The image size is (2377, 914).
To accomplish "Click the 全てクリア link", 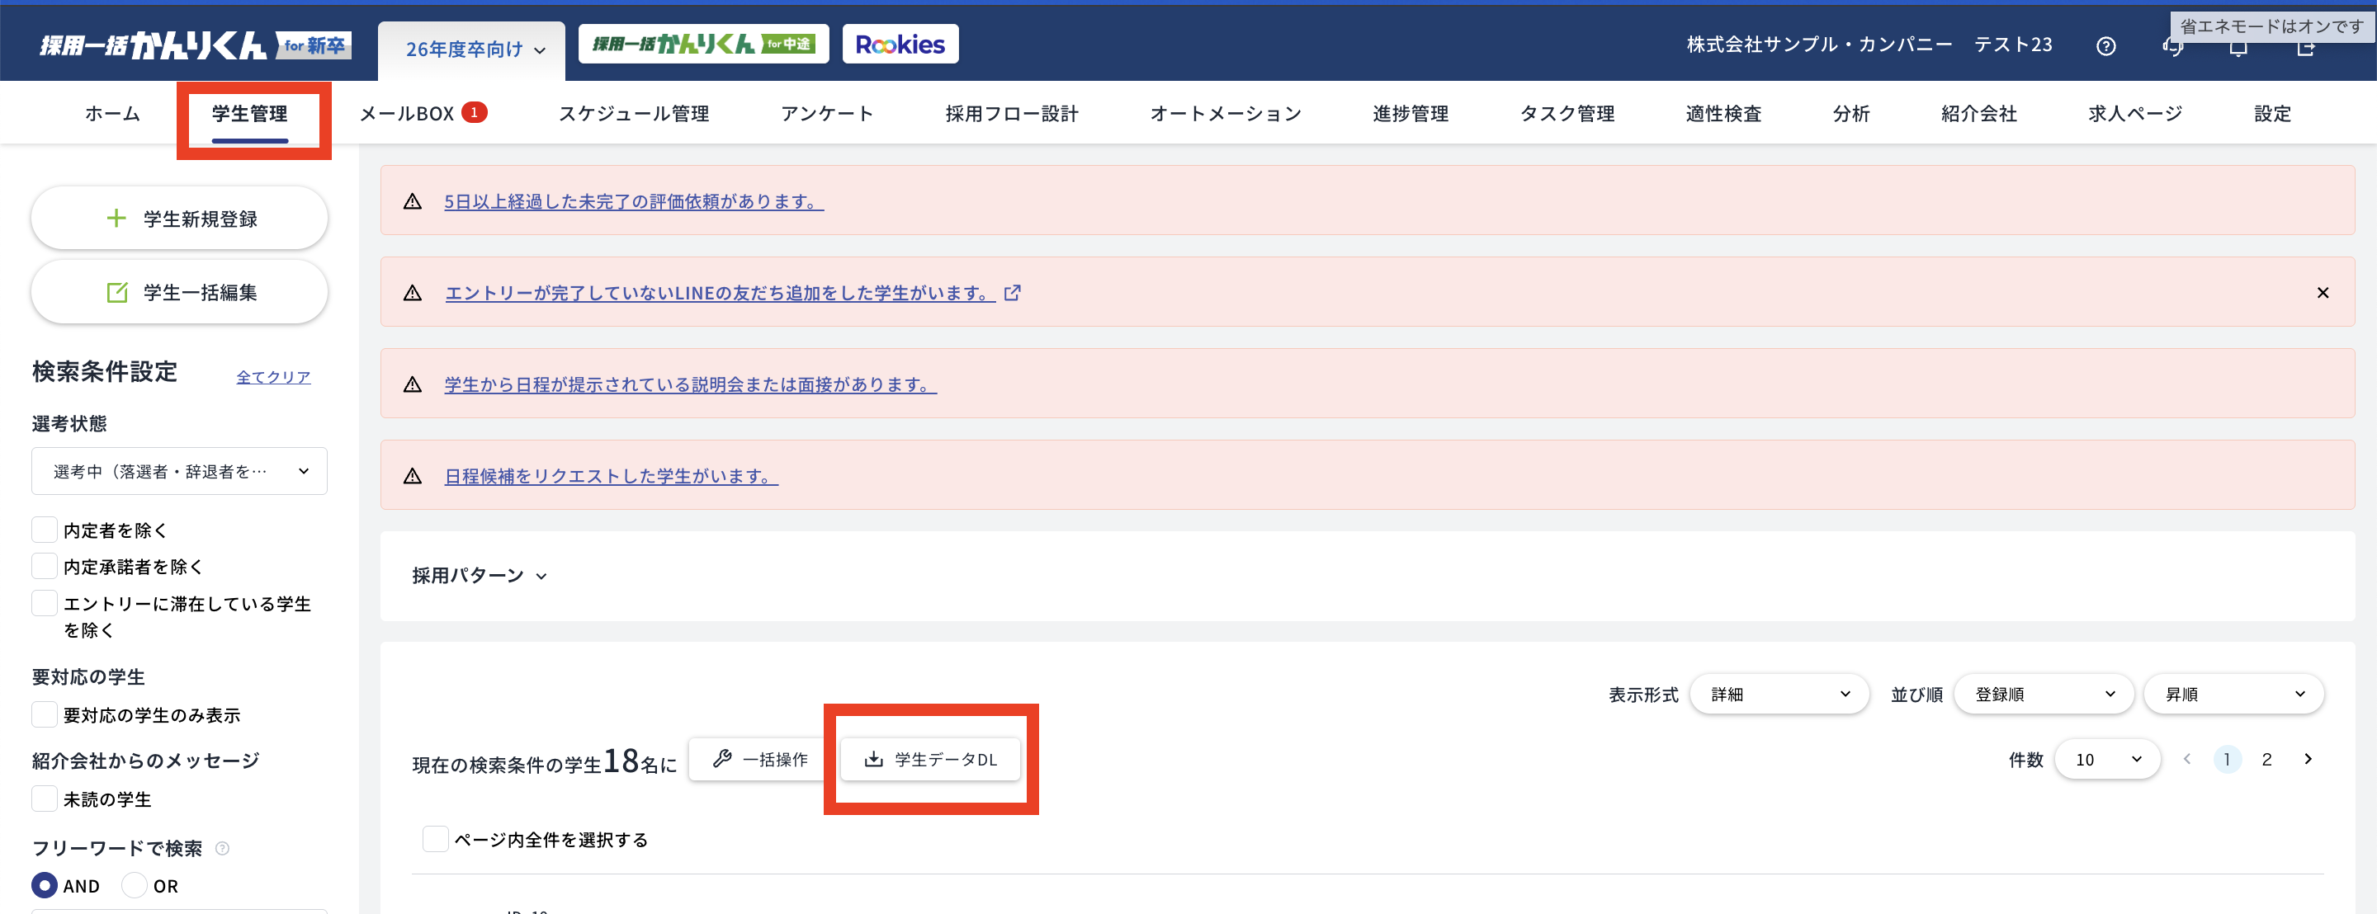I will click(273, 376).
